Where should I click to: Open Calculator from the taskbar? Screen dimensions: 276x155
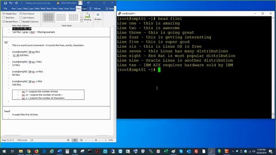pyautogui.click(x=67, y=151)
